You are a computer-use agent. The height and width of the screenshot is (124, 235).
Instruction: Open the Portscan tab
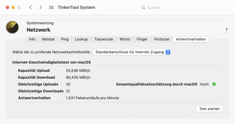[162, 39]
